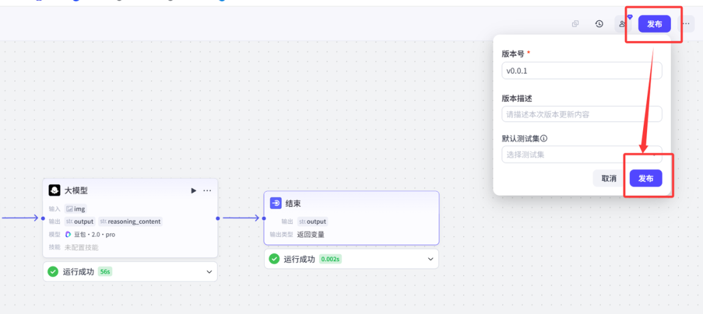Click the green success check under 大模型
Screen dimensions: 703x314
[x=53, y=272]
